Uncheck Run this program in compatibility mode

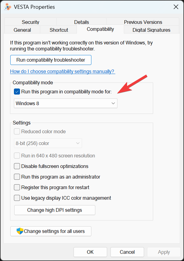click(x=17, y=91)
